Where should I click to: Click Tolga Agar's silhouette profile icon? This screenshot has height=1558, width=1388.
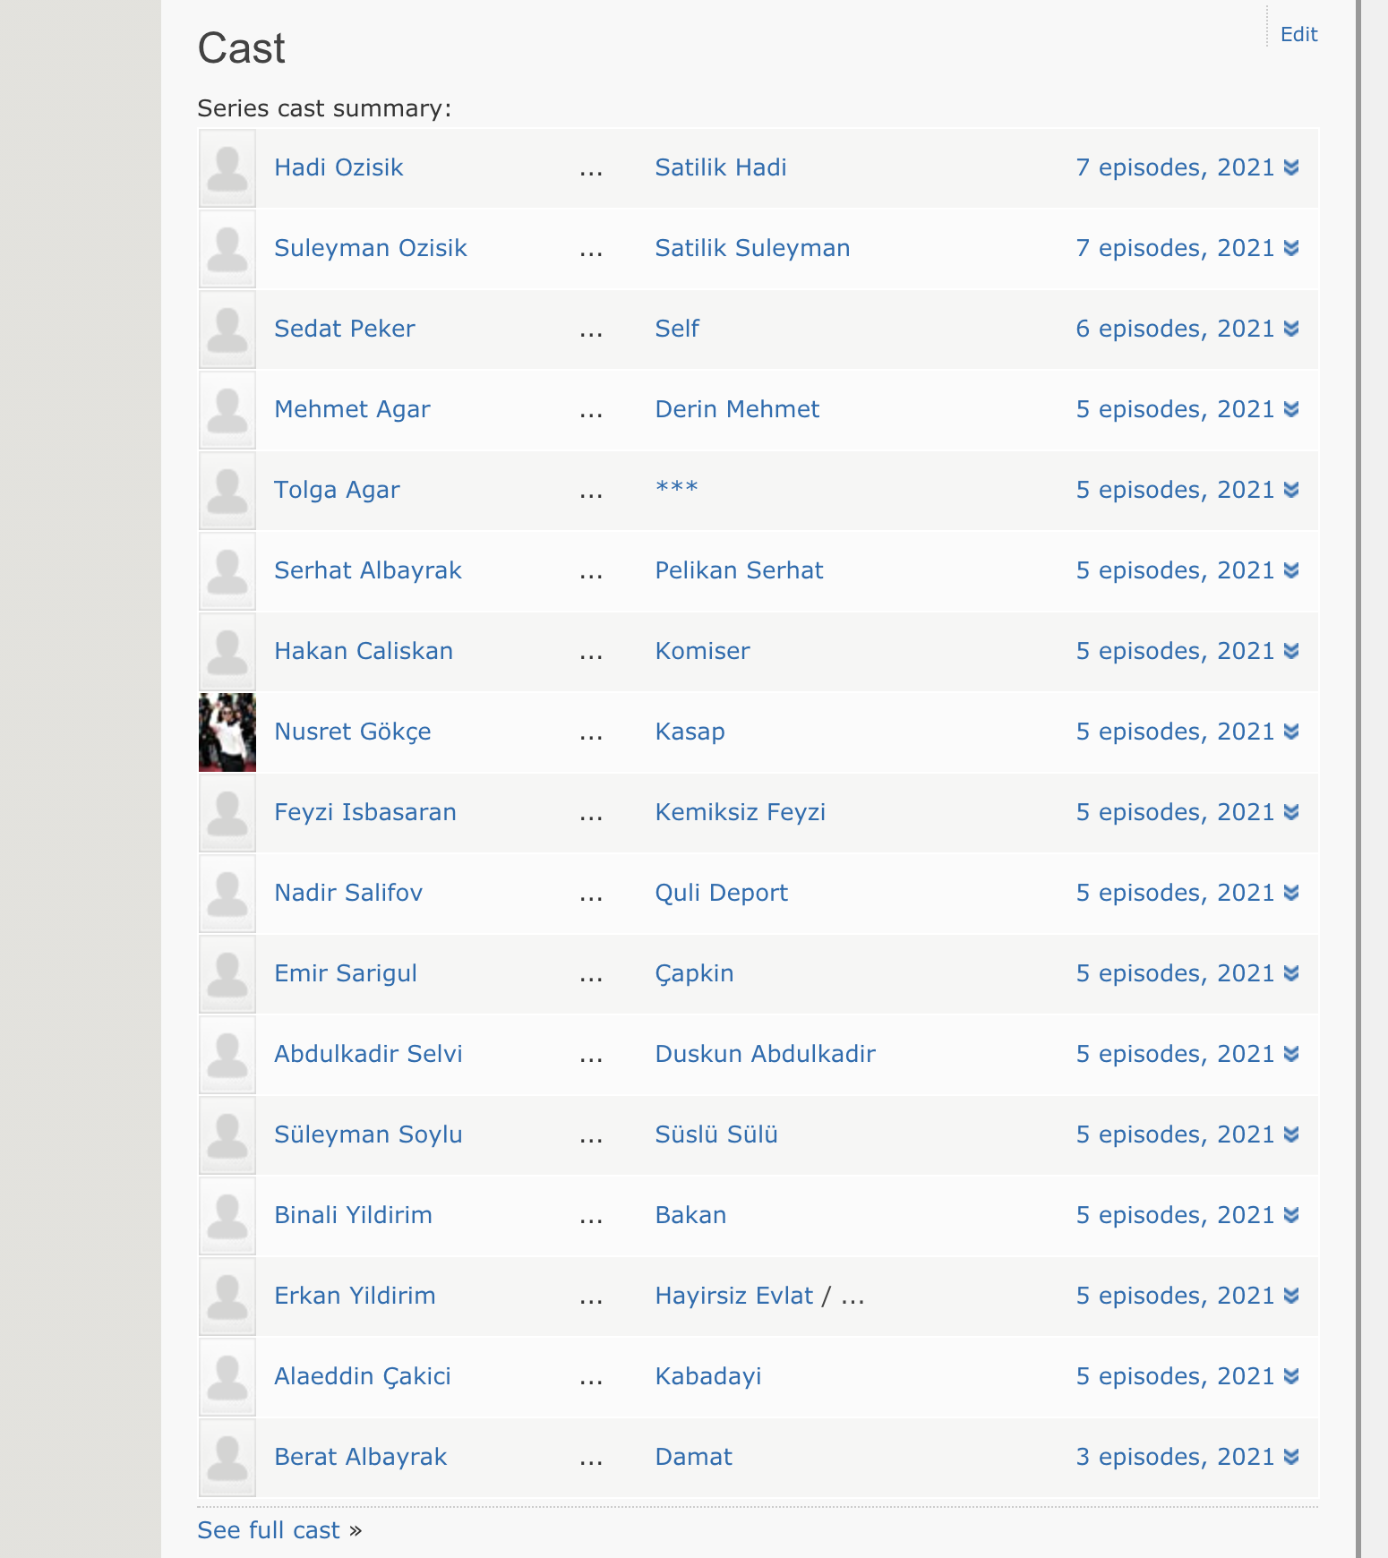point(227,491)
